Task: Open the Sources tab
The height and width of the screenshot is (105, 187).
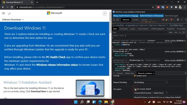Action: click(144, 20)
